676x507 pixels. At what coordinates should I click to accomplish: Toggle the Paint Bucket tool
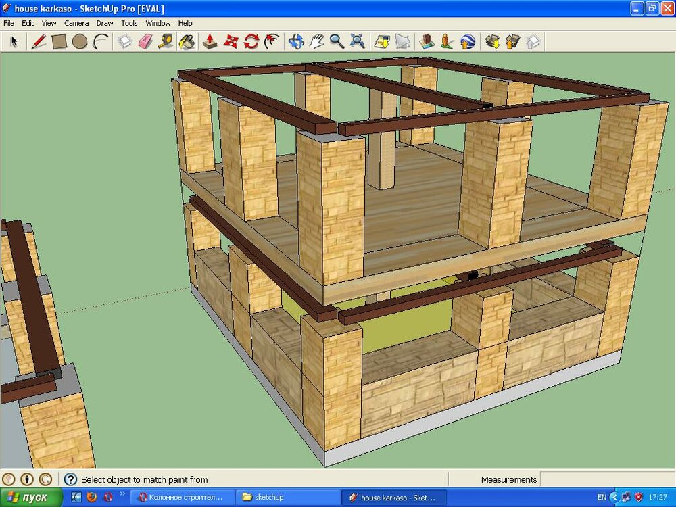(187, 42)
